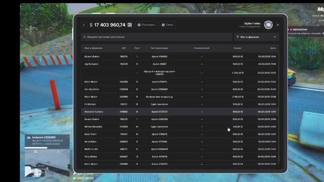Click rank 12 in the Tony Hobbs row

point(137,157)
